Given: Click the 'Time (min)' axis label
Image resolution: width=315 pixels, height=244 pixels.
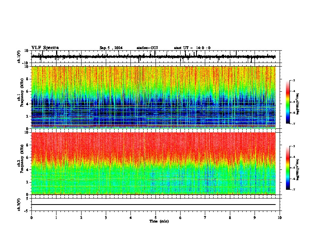Looking at the screenshot, I should pos(159,221).
